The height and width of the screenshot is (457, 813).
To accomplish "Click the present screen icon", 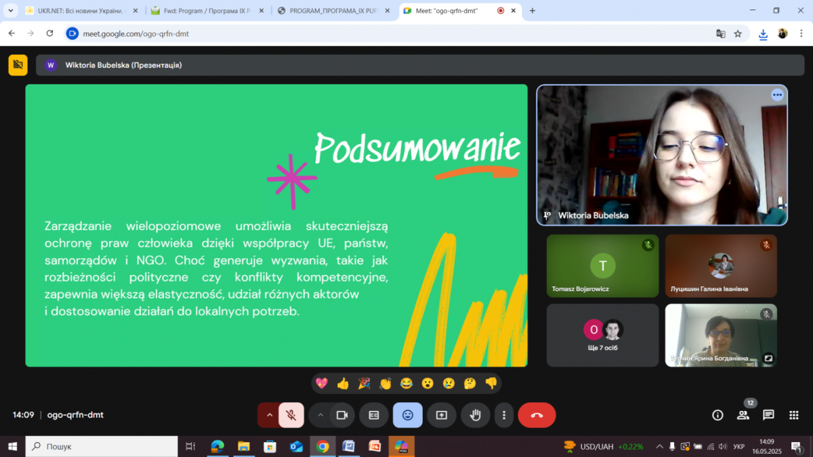I will click(442, 415).
